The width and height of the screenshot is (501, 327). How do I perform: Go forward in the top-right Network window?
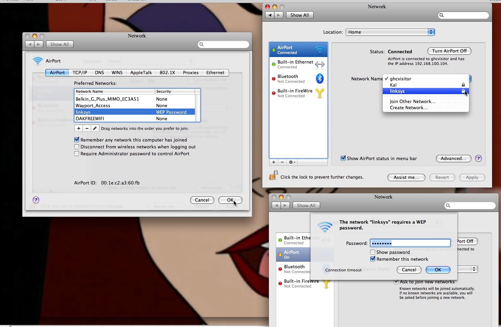click(x=279, y=15)
